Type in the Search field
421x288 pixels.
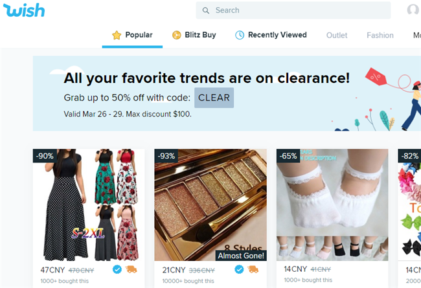(298, 10)
